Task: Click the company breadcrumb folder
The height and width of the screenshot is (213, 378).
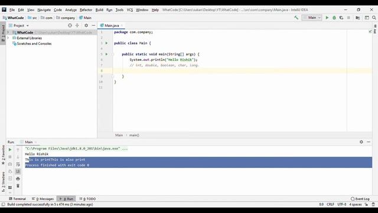Action: [66, 18]
